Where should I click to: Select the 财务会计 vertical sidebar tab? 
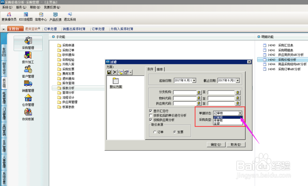point(4,68)
